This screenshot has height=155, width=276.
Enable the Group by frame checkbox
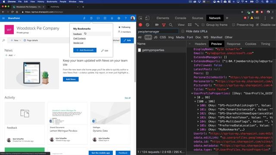coord(203,25)
